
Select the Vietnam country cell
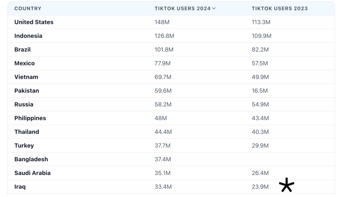coord(26,77)
